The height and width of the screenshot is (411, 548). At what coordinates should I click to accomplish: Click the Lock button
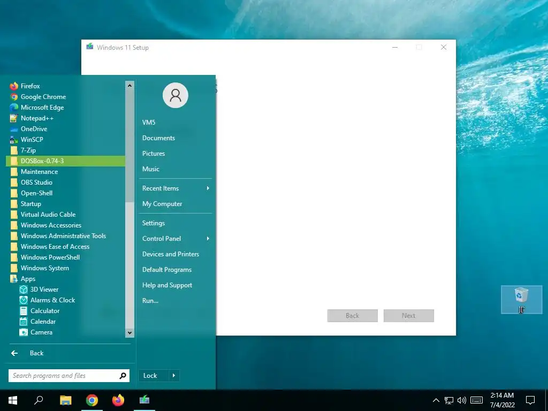(154, 376)
